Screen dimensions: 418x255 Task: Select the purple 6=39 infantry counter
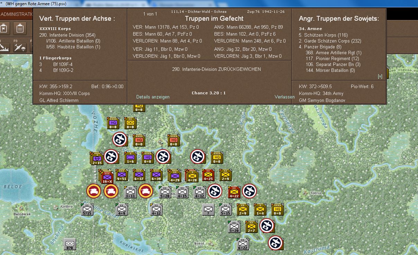pyautogui.click(x=156, y=175)
